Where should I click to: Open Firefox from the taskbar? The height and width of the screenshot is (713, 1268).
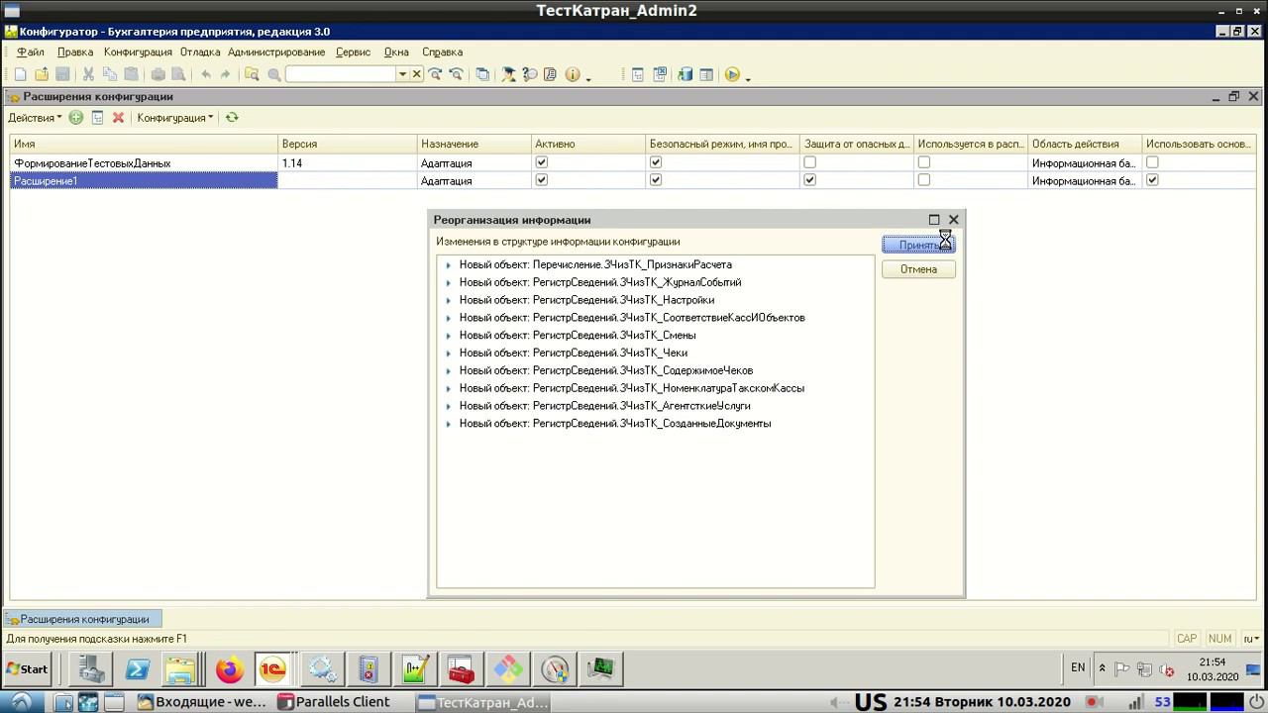230,670
